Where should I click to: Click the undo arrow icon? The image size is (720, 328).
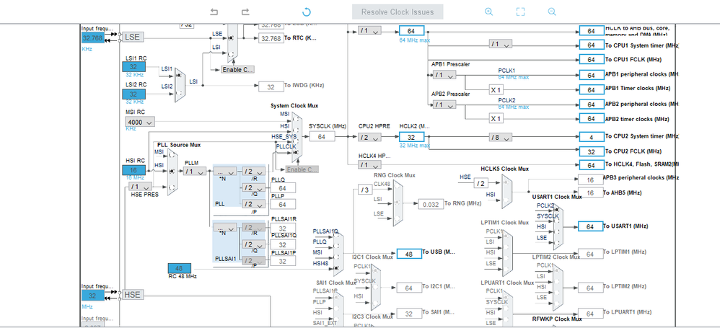214,12
